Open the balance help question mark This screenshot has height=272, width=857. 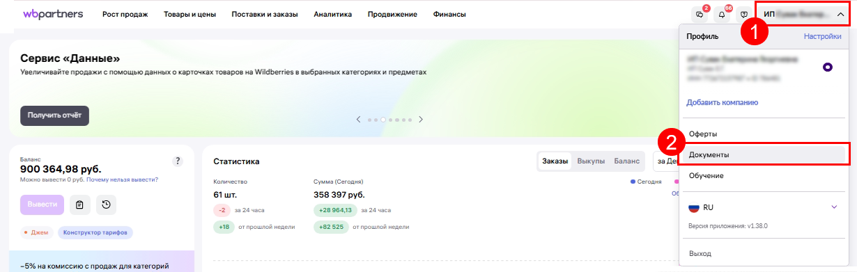click(178, 161)
